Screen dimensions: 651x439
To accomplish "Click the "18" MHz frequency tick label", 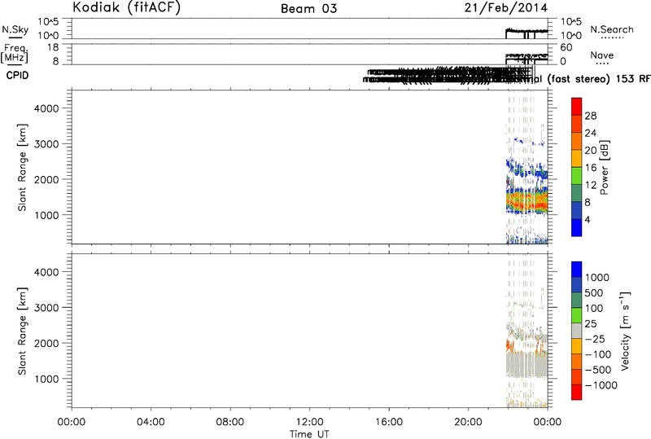I will click(53, 47).
